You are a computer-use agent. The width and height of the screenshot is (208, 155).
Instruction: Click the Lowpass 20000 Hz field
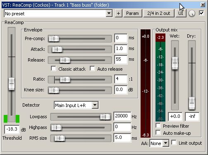click(x=122, y=116)
